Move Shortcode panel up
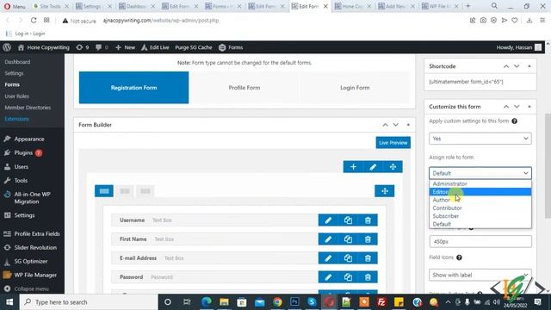The image size is (551, 310). tap(506, 66)
